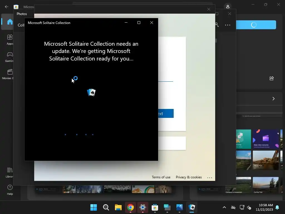Viewport: 285px width, 214px height.
Task: Select the teal screenshot thumbnail in Store
Action: [x=244, y=139]
